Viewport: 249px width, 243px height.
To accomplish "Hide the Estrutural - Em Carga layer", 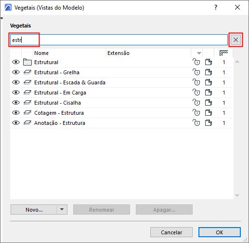I will coord(16,93).
